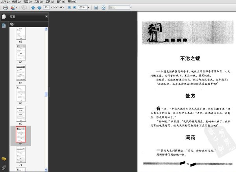Click the 页面 panel title label

tap(13, 16)
